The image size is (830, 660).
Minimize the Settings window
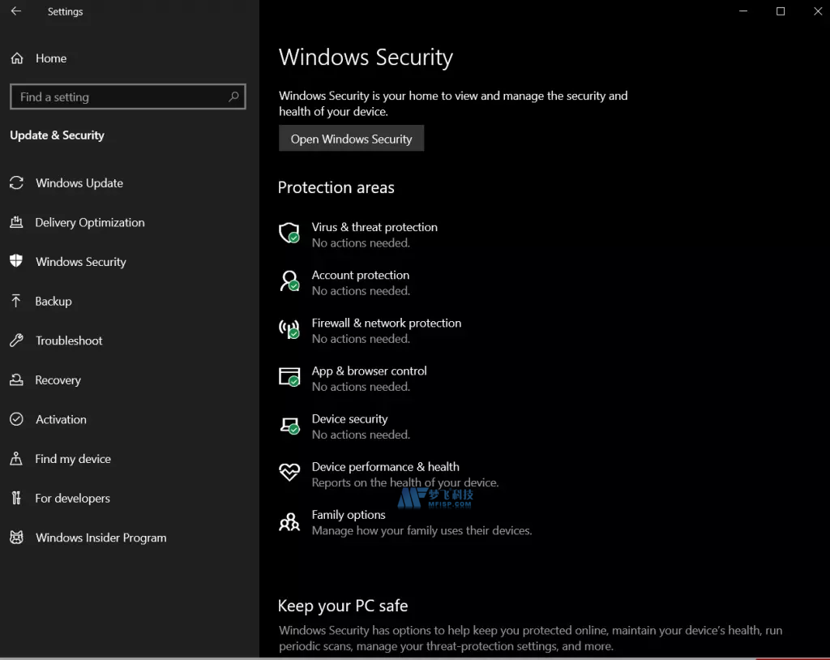[x=743, y=11]
